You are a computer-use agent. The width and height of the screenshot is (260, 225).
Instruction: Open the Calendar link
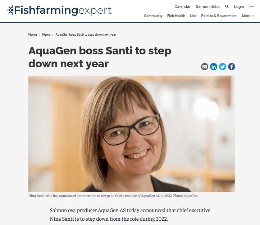coord(182,6)
